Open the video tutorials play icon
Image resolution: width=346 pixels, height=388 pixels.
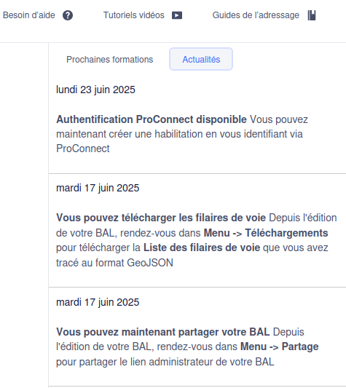177,15
